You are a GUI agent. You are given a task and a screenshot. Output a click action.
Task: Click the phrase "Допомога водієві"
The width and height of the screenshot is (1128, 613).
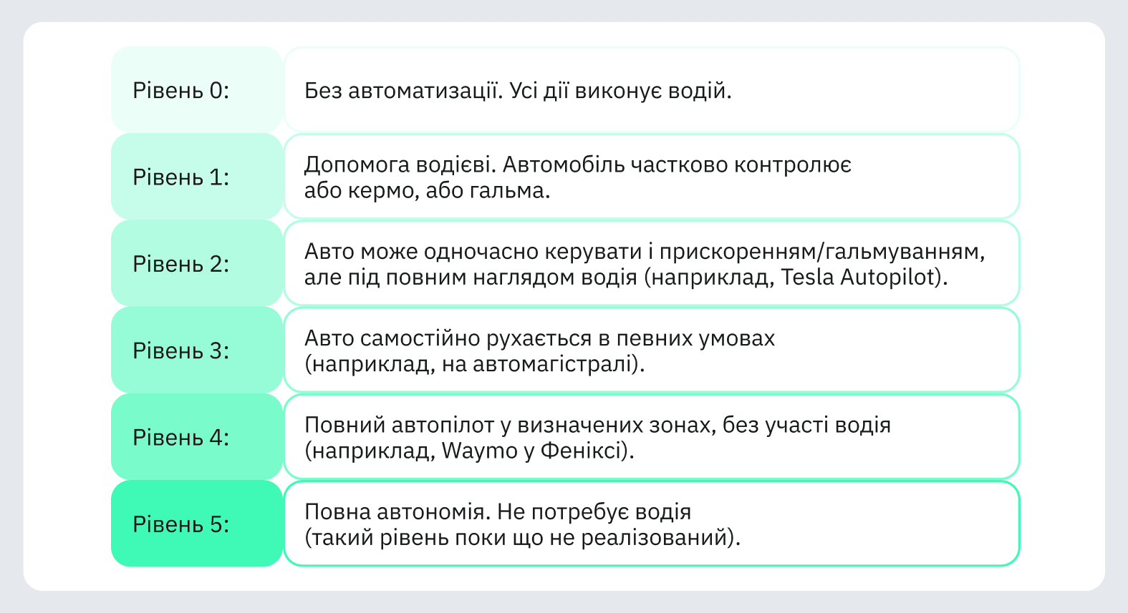point(399,165)
